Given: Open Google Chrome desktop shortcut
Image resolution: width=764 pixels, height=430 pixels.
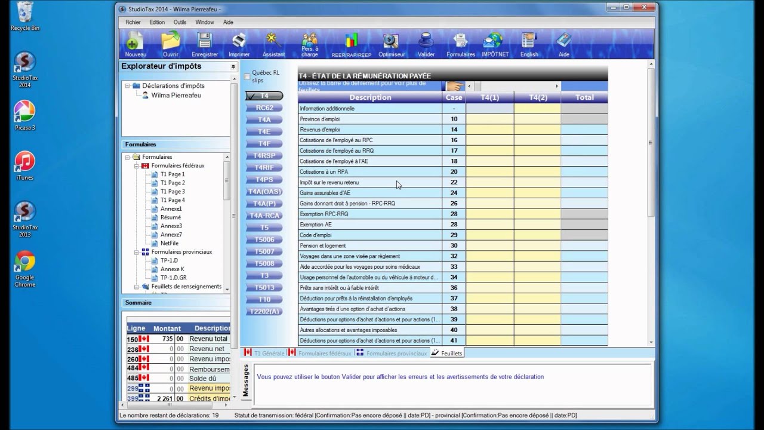Looking at the screenshot, I should click(25, 269).
